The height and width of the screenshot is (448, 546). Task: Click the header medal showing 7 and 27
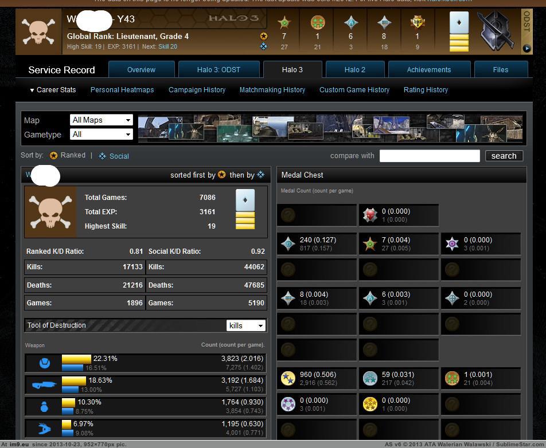[284, 22]
